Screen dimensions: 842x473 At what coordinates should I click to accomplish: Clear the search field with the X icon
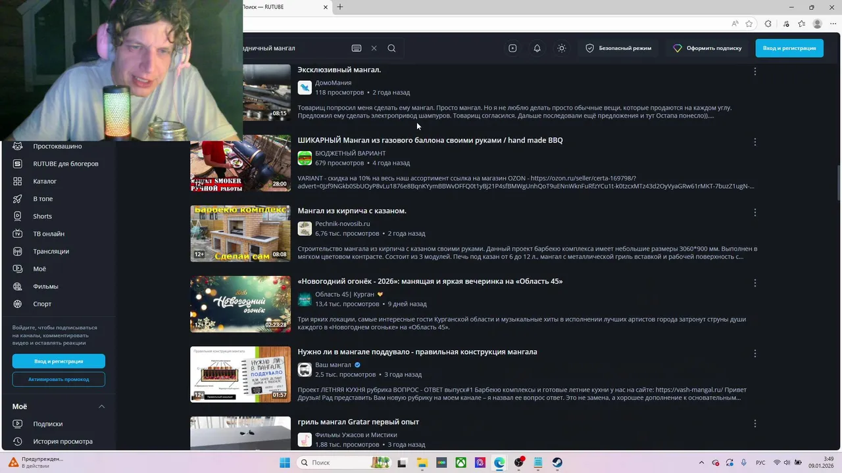(x=374, y=48)
